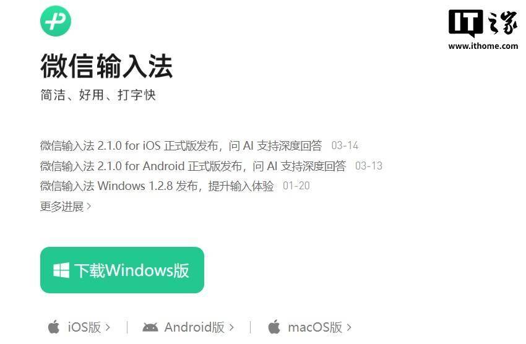
Task: Click the slogan 简洁、好用、打字快
Action: tap(98, 95)
